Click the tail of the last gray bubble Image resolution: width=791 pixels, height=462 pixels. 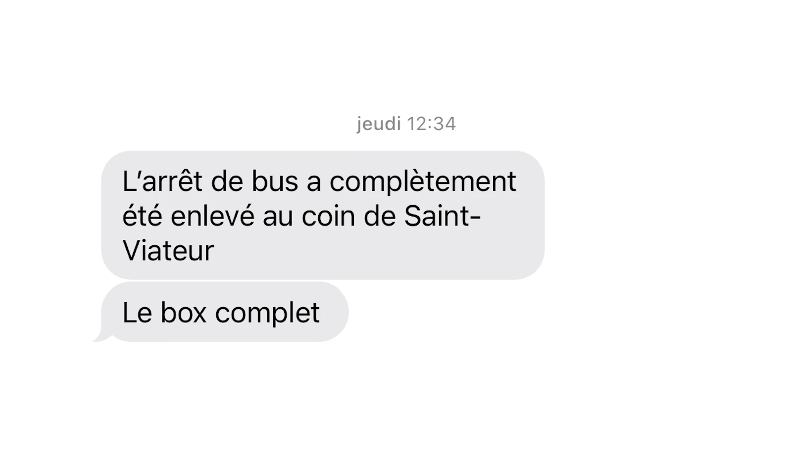point(100,336)
